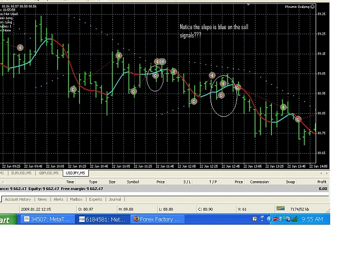Screen dimensions: 351x263
Task: Switch to 34507: MetaT... taskbar window
Action: coord(47,219)
